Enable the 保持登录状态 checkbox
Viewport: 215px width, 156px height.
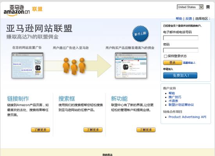point(165,56)
